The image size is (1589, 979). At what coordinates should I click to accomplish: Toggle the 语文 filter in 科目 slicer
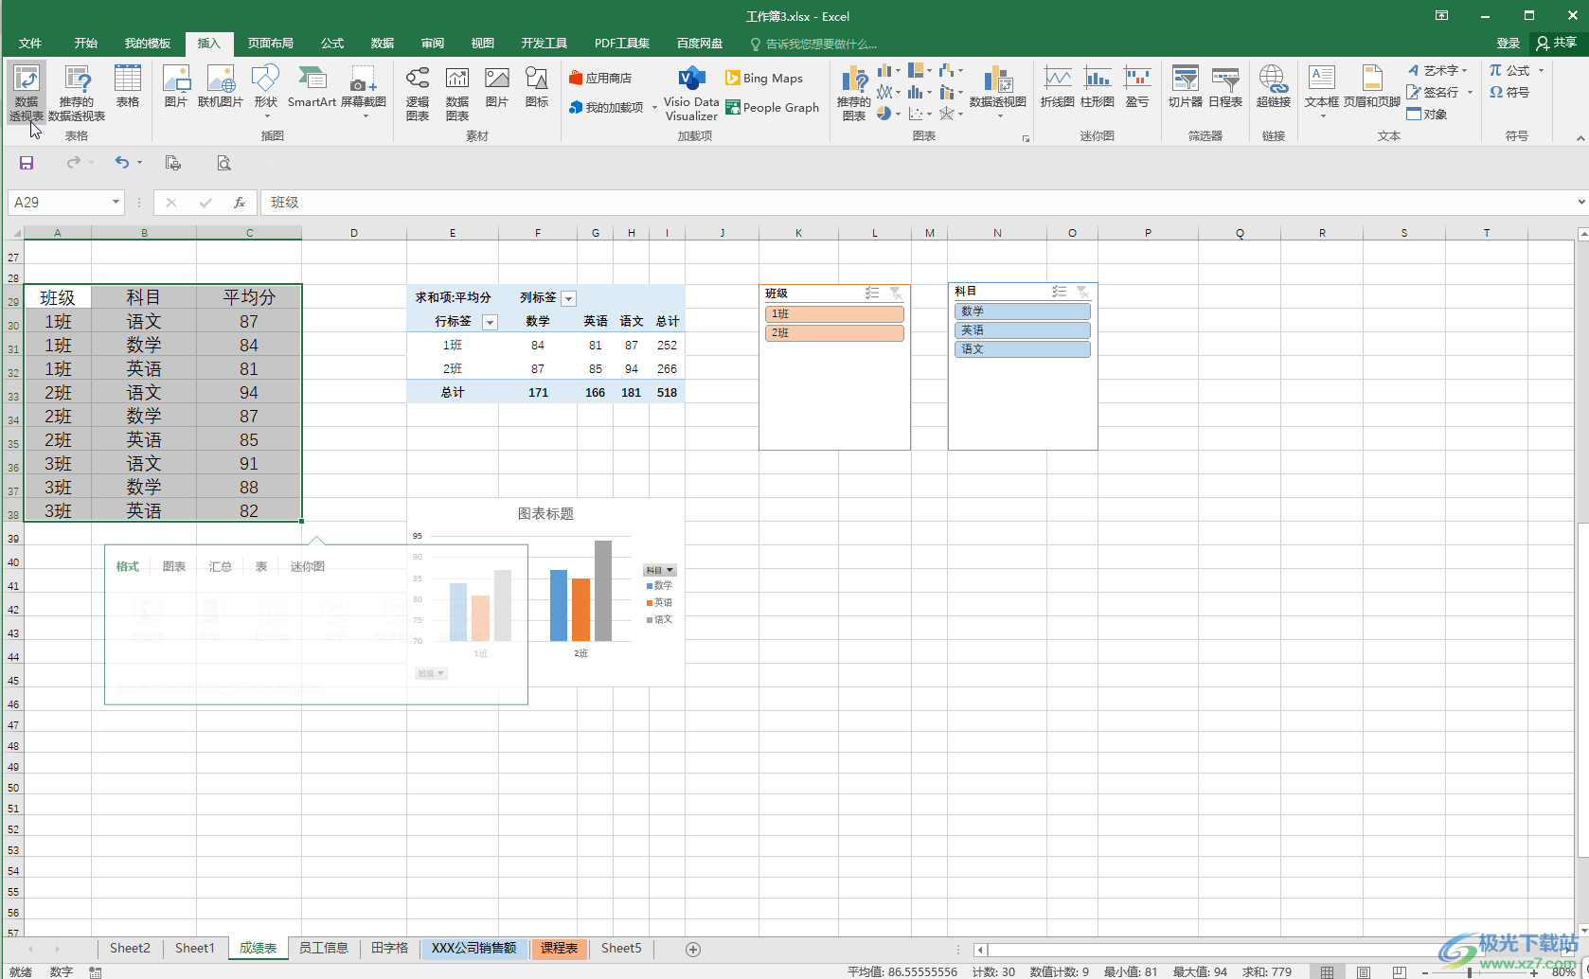click(1023, 349)
